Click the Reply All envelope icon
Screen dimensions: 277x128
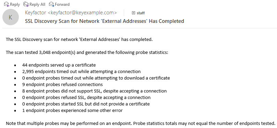tap(26, 4)
